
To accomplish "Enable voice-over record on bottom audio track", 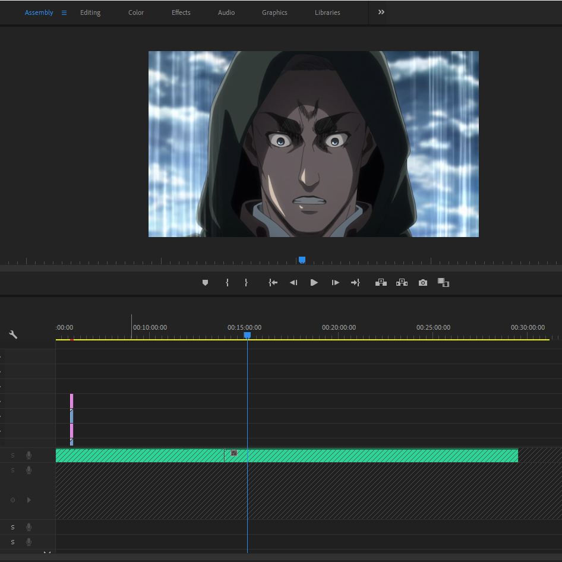I will pos(29,542).
